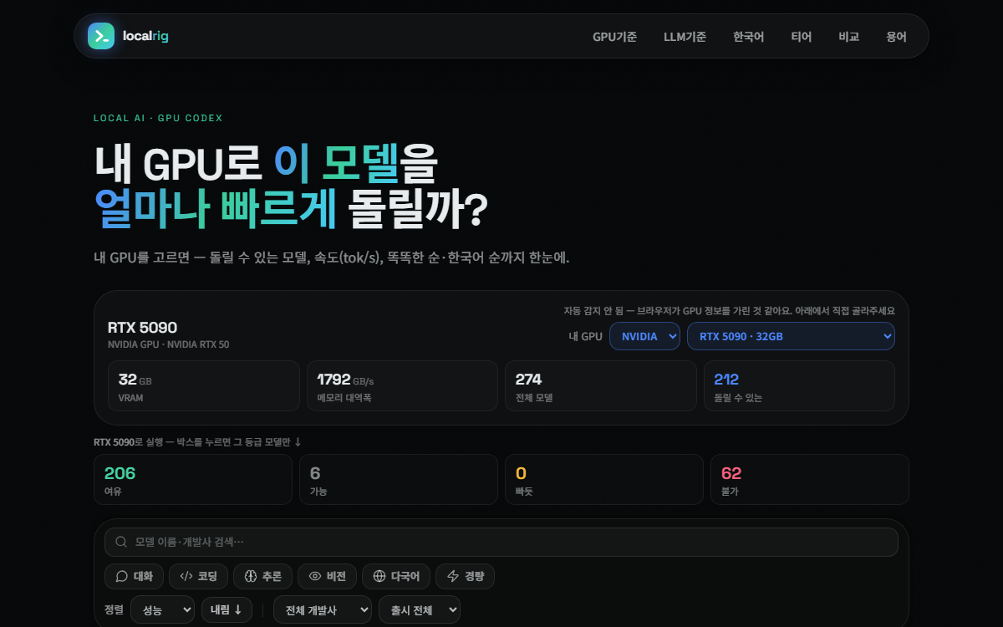The image size is (1003, 627).
Task: Open the 비교 nav item
Action: coord(848,37)
